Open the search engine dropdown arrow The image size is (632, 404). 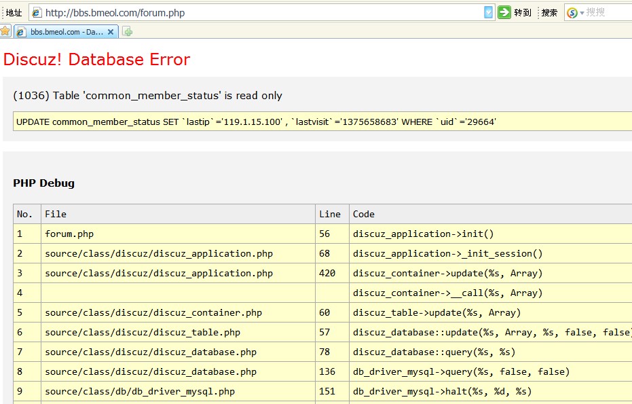(x=582, y=14)
